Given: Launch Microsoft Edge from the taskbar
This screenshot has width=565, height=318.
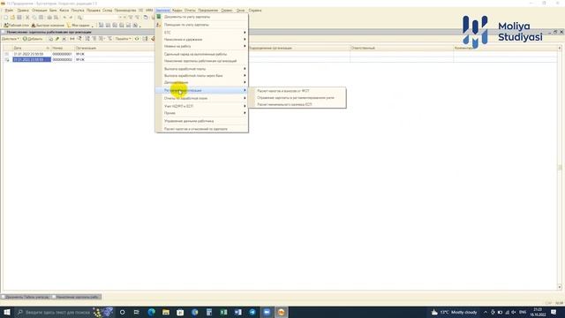Looking at the screenshot, I should [151, 312].
